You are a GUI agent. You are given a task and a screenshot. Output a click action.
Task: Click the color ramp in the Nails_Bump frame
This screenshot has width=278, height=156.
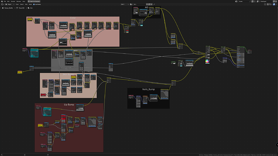154,98
